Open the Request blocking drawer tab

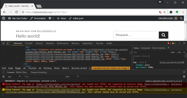click(x=39, y=72)
